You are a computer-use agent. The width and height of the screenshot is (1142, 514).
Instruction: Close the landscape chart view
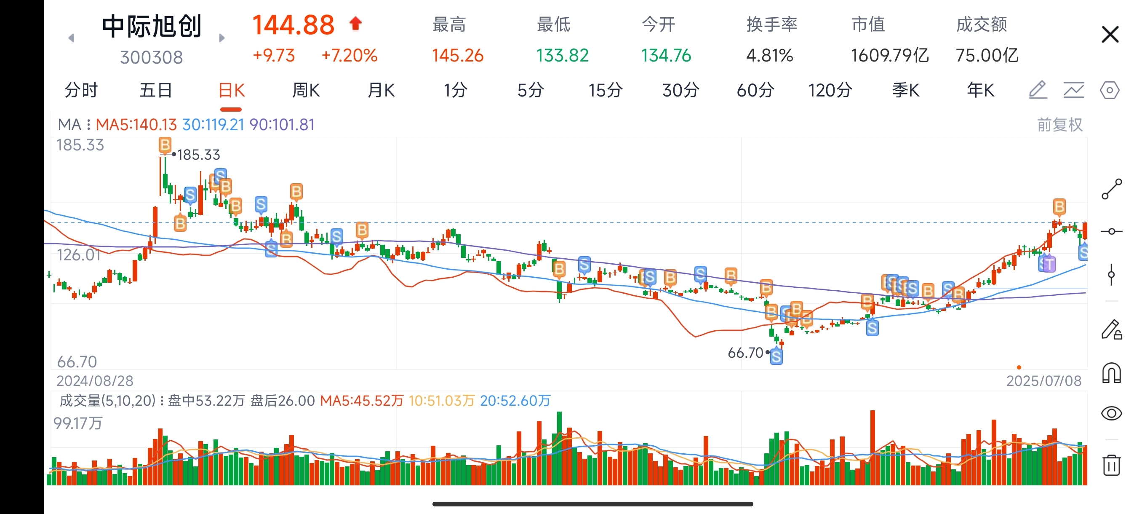[1110, 34]
